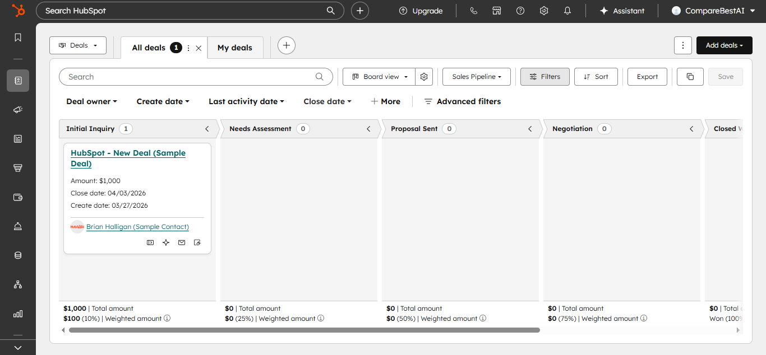Click the HubSpot sprocket logo

(x=18, y=11)
